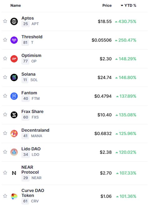This screenshot has width=148, height=207.
Task: Click the purple Threshold coin logo
Action: [14, 40]
